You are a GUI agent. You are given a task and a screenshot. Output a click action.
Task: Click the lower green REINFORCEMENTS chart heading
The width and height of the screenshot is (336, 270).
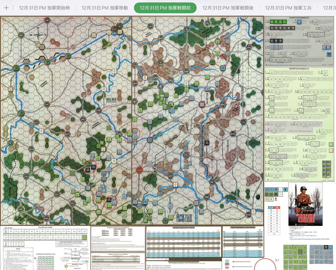(x=300, y=69)
